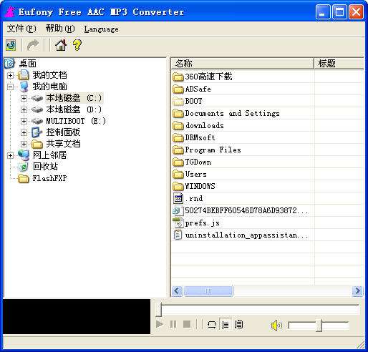Toggle the loop repeat playback icon
Viewport: 368px width, 352px height.
(x=212, y=325)
